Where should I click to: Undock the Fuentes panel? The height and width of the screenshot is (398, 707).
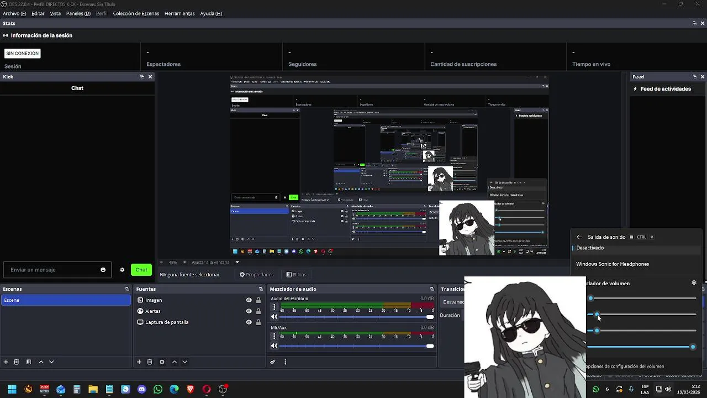261,289
